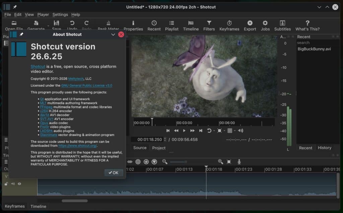Toggle the player grid overlay

pos(230,131)
